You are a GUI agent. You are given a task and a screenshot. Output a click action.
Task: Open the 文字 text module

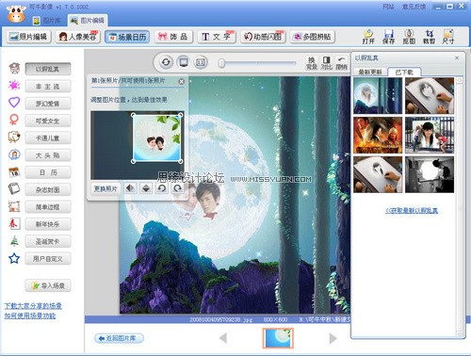(x=217, y=37)
